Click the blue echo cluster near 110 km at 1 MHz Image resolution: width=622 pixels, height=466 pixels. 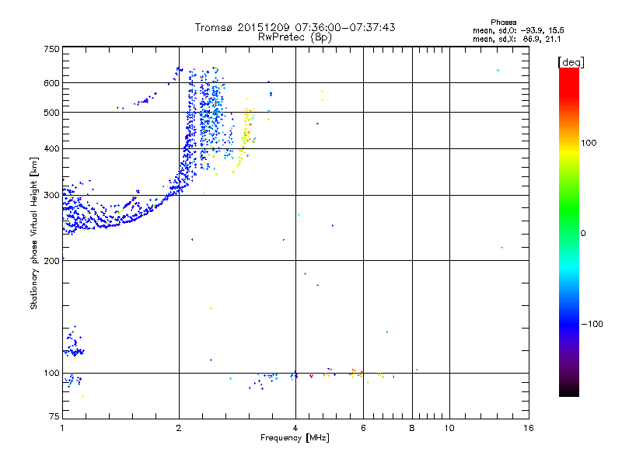[74, 350]
